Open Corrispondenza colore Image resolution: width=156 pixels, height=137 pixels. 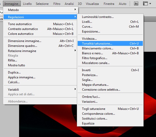click(x=110, y=114)
